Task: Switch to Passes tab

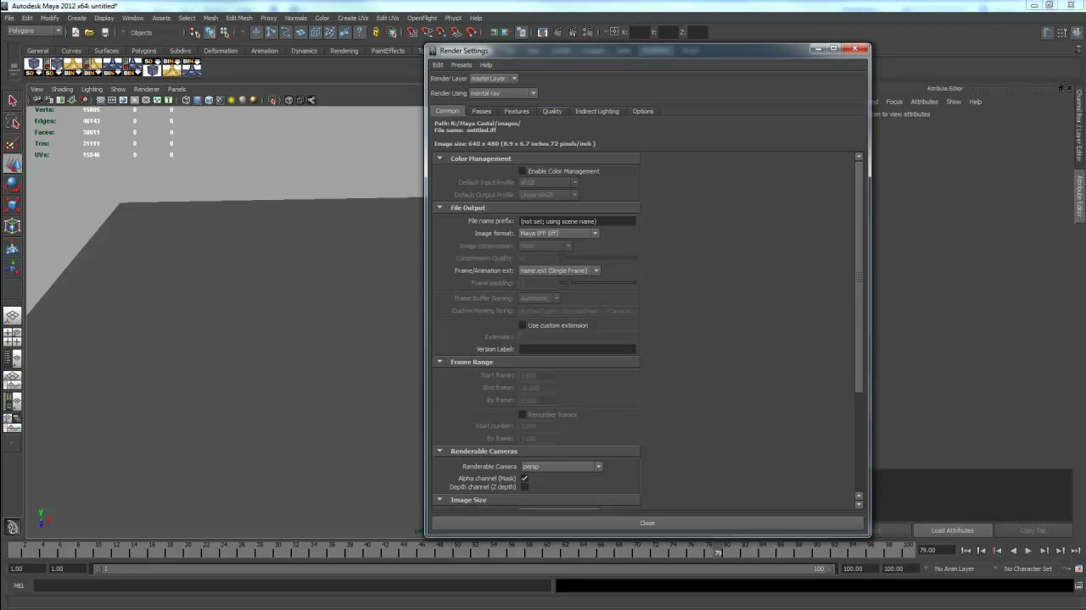Action: click(481, 111)
